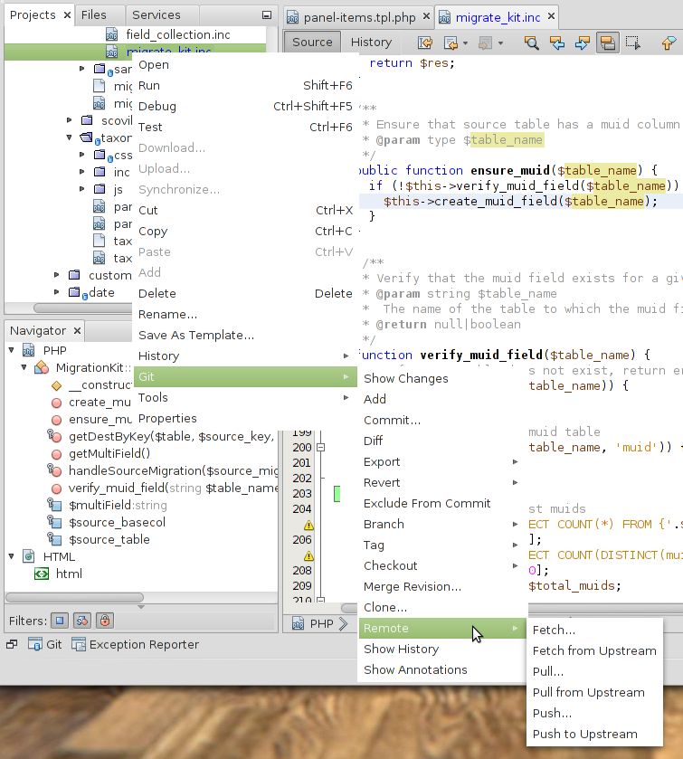Toggle Show Static Members navigator filter
The height and width of the screenshot is (759, 683).
(x=82, y=621)
